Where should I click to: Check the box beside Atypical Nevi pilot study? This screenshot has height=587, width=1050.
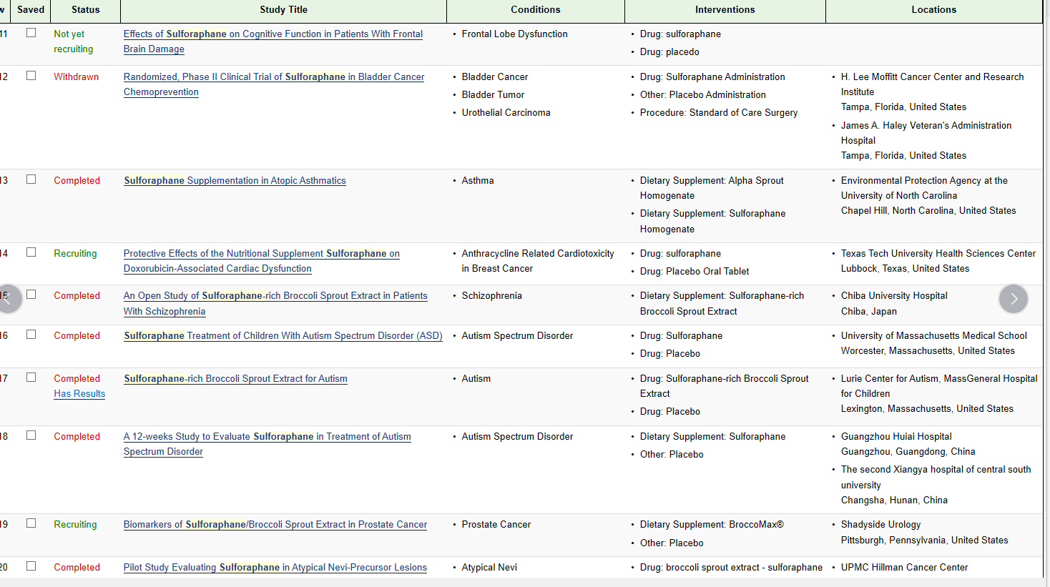pos(31,566)
